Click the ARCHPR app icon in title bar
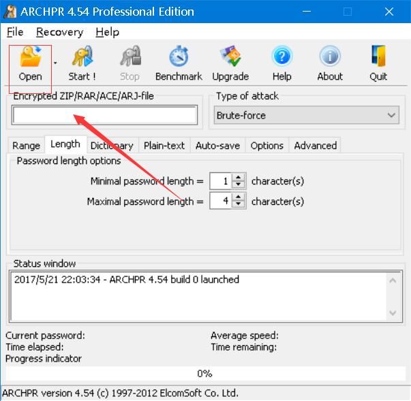Image resolution: width=411 pixels, height=401 pixels. click(10, 12)
